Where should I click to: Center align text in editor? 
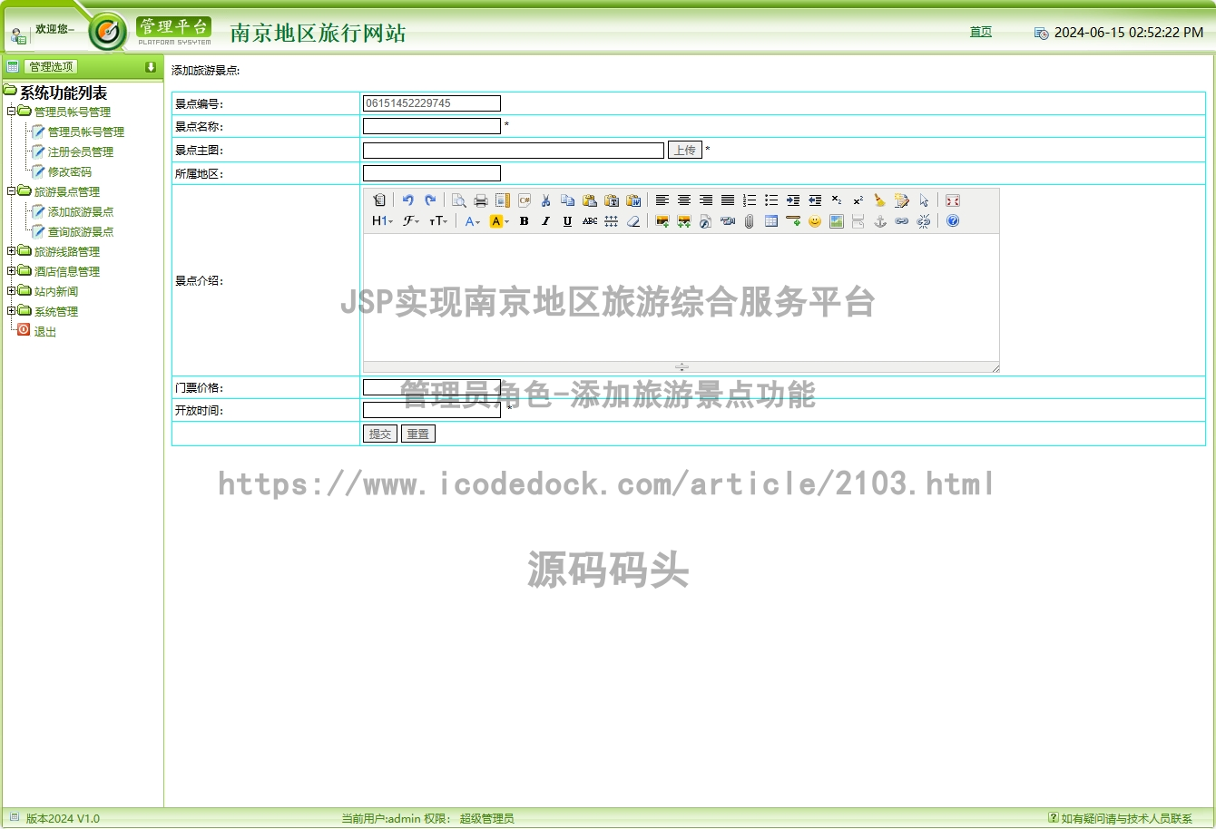(x=684, y=200)
